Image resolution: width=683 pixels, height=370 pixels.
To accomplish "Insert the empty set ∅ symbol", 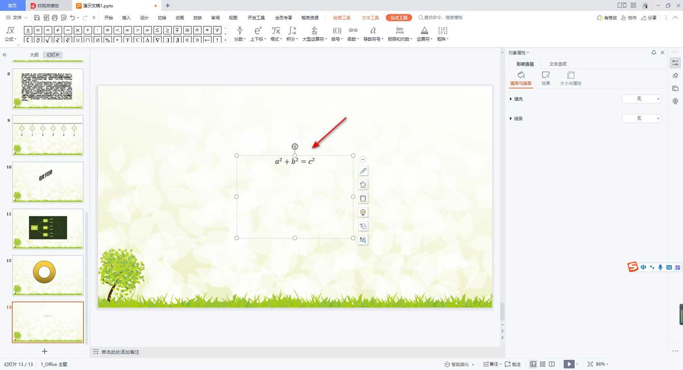I will click(97, 40).
